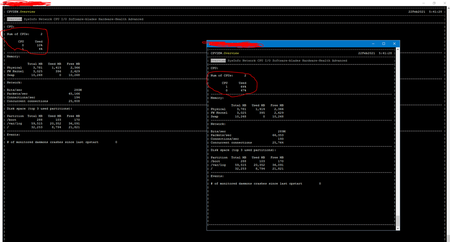Screen dimensions: 450x242
Task: Open SysInfo tab in the background window
Action: 30,19
